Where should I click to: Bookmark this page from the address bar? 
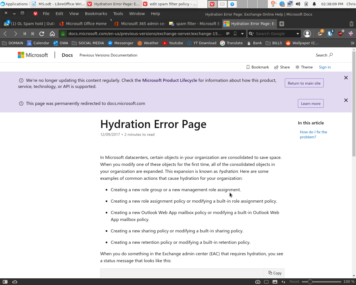point(235,34)
